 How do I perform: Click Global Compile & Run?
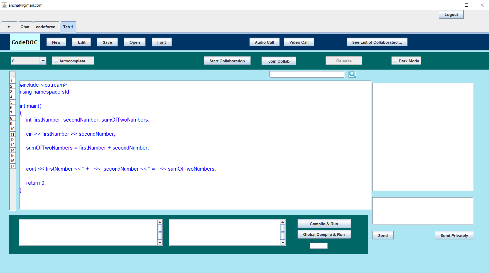pyautogui.click(x=324, y=234)
